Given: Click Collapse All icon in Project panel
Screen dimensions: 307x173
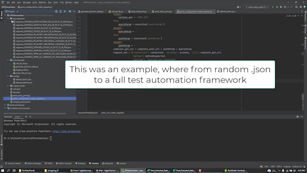Looking at the screenshot, I should point(65,11).
